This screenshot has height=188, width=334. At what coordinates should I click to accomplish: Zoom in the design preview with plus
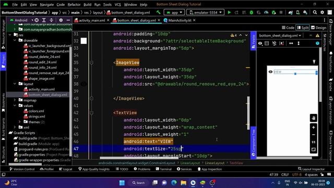pos(313,127)
